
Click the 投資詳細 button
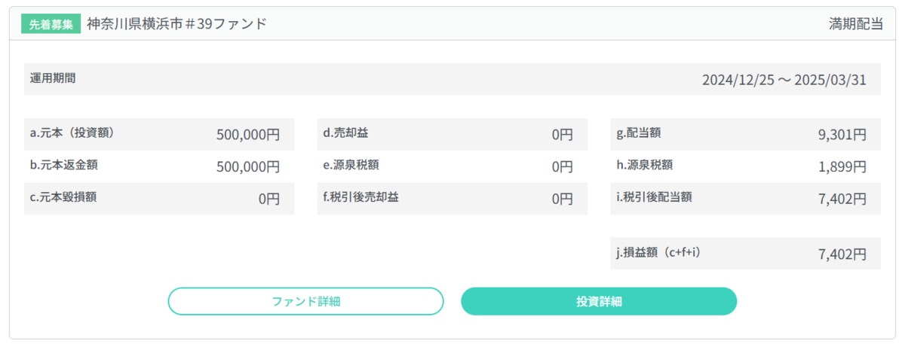click(x=599, y=301)
